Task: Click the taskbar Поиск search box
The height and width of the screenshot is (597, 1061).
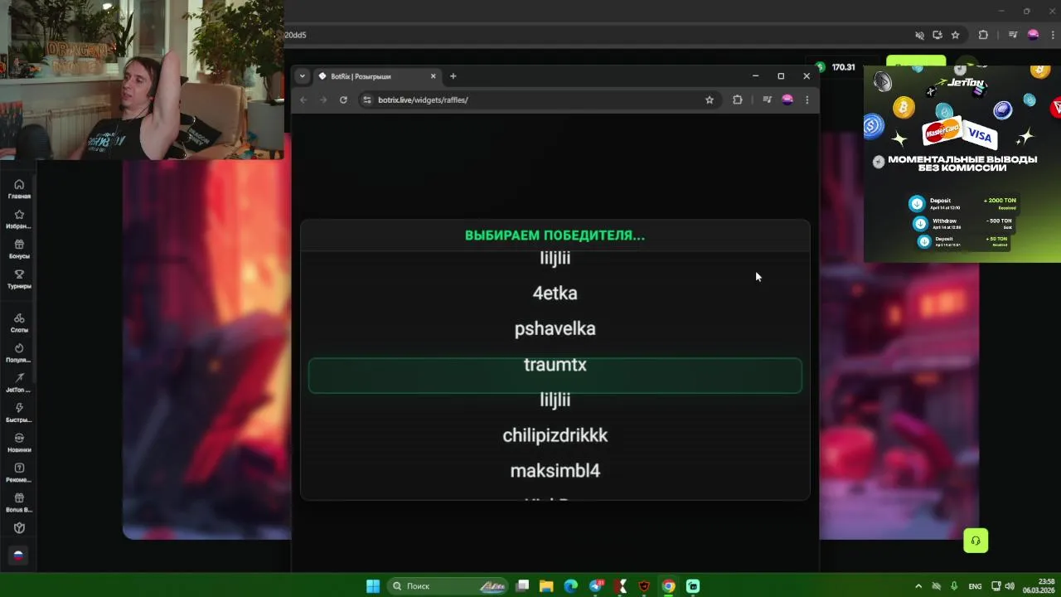Action: click(x=448, y=586)
